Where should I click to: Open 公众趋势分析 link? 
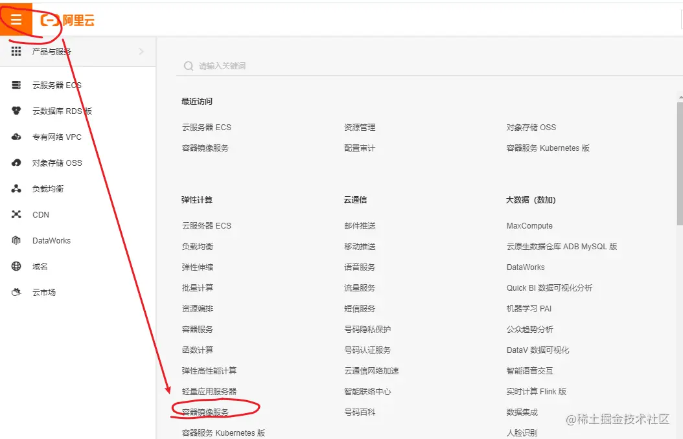[x=529, y=329]
